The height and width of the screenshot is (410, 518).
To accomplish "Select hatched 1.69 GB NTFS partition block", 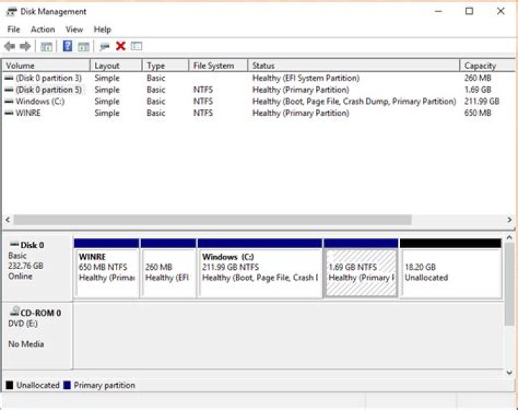I will coord(360,268).
